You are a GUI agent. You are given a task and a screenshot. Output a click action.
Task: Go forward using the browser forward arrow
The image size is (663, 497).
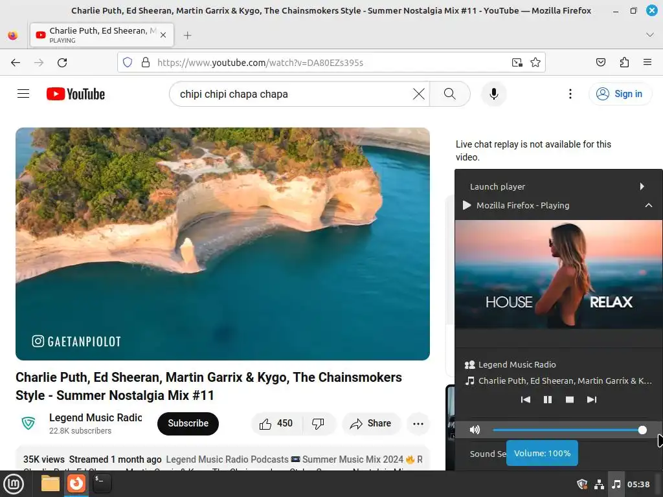(39, 63)
